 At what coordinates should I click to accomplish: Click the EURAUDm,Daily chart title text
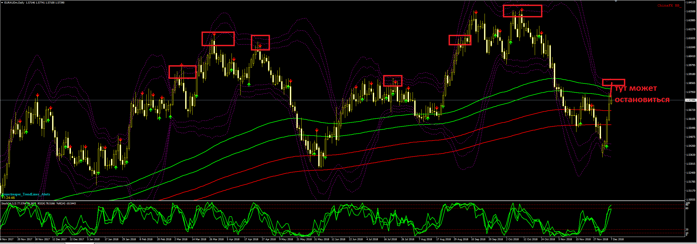coord(14,3)
